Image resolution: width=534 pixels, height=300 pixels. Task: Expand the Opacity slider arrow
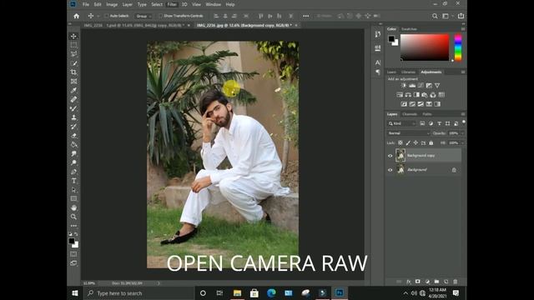click(x=462, y=133)
